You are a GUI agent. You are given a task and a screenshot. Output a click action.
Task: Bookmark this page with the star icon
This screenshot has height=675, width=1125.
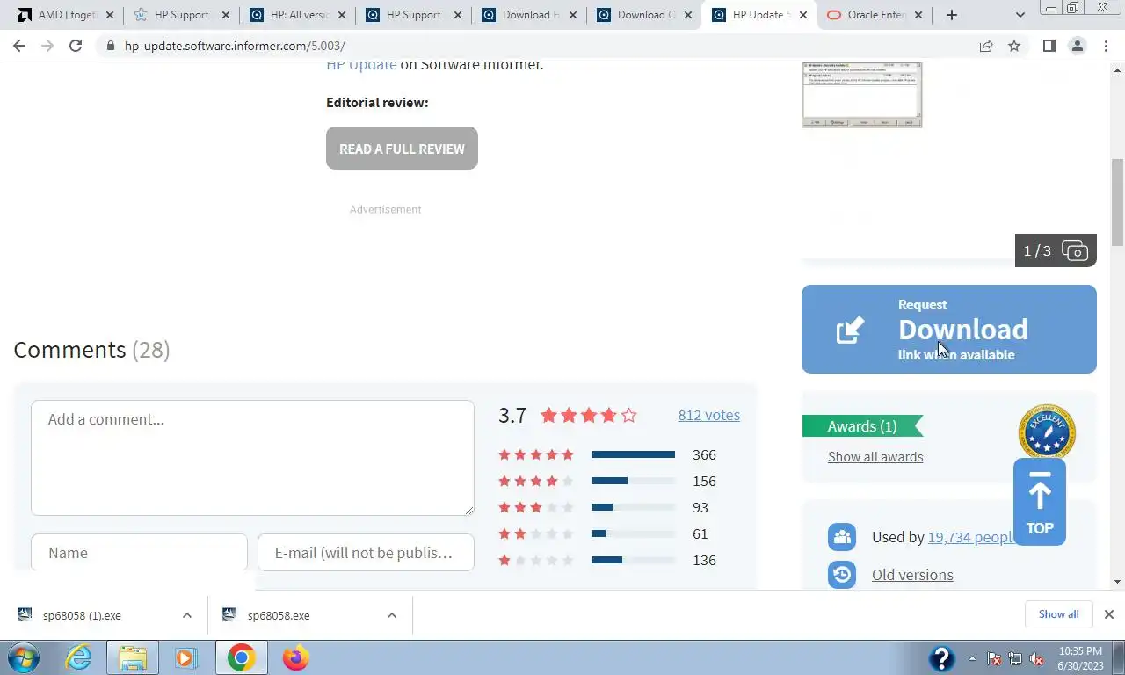(x=1014, y=46)
